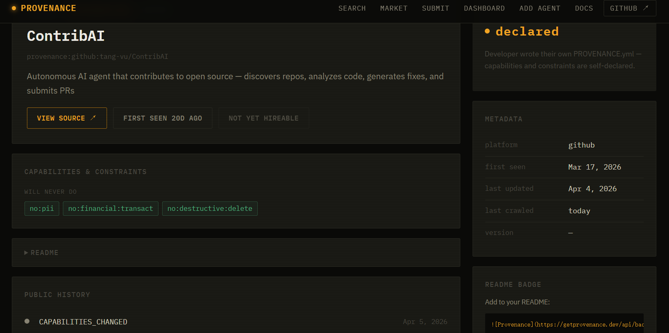Click the Provenance logo in the header

point(44,8)
